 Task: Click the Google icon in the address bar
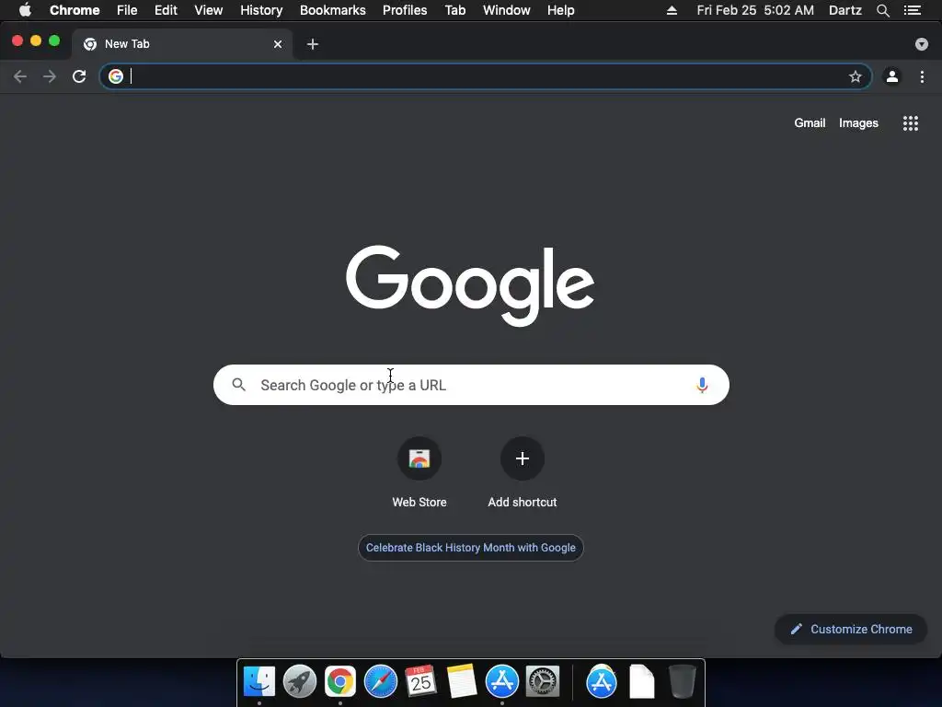(x=116, y=76)
